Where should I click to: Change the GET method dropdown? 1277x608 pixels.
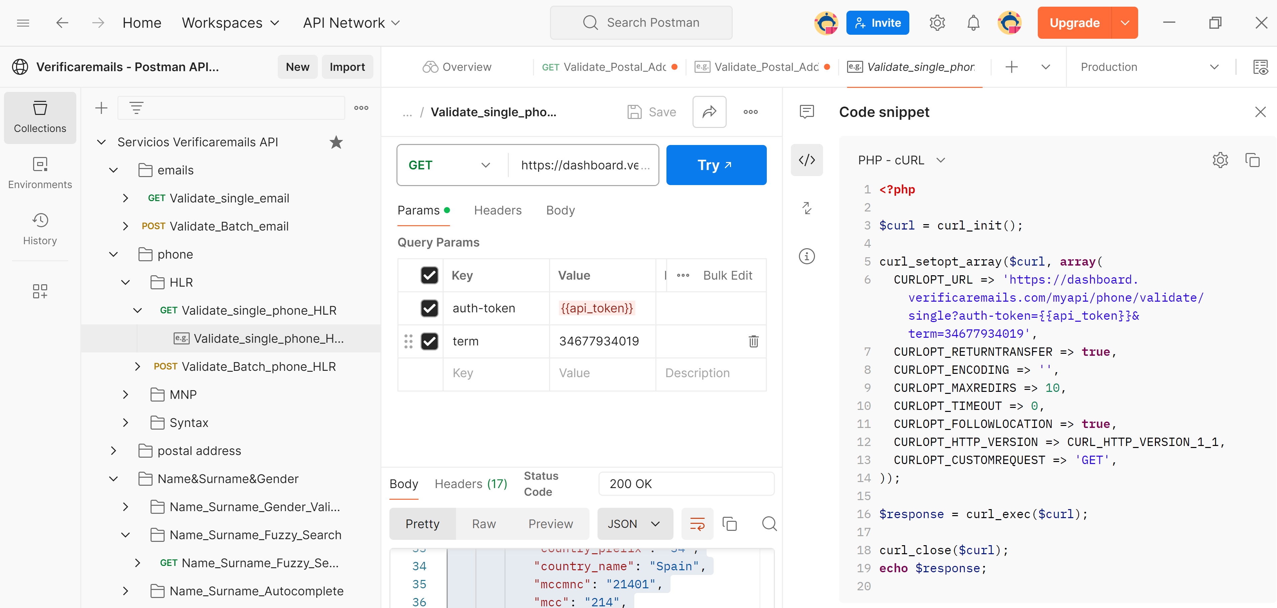[450, 165]
